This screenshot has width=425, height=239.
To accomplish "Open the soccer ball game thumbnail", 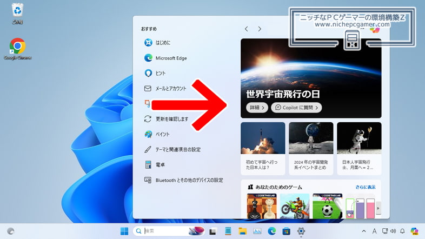I will (327, 206).
